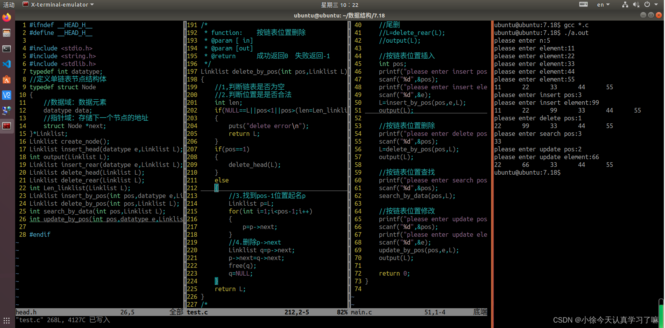Click please enter update element:66 output
The width and height of the screenshot is (665, 328).
point(547,157)
